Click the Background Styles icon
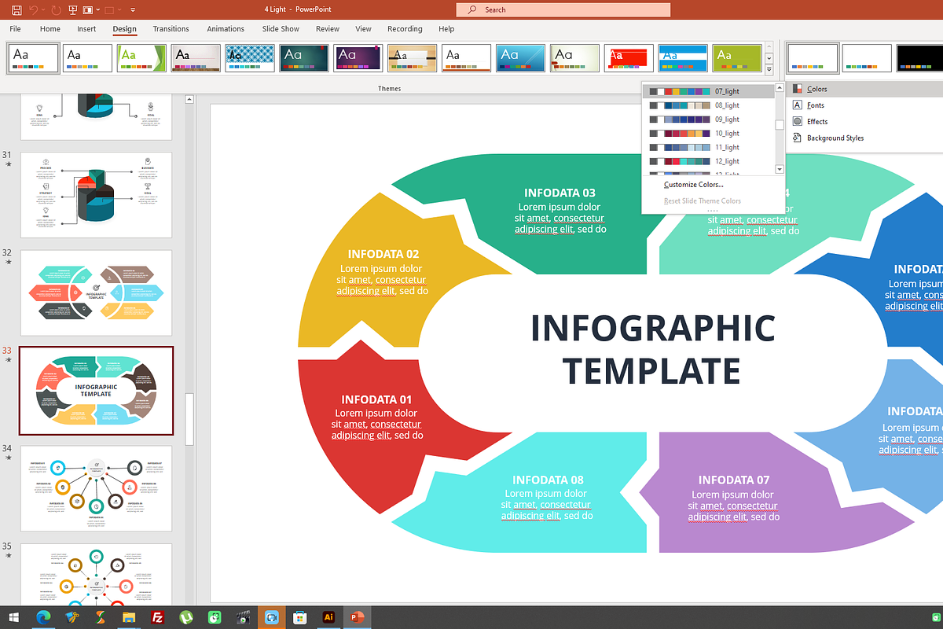This screenshot has height=629, width=943. pyautogui.click(x=798, y=138)
